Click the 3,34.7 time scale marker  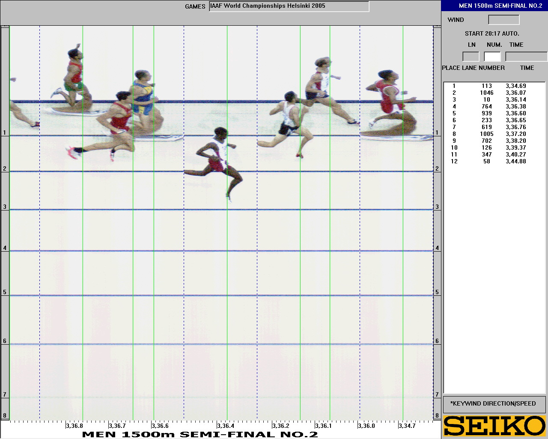(407, 426)
